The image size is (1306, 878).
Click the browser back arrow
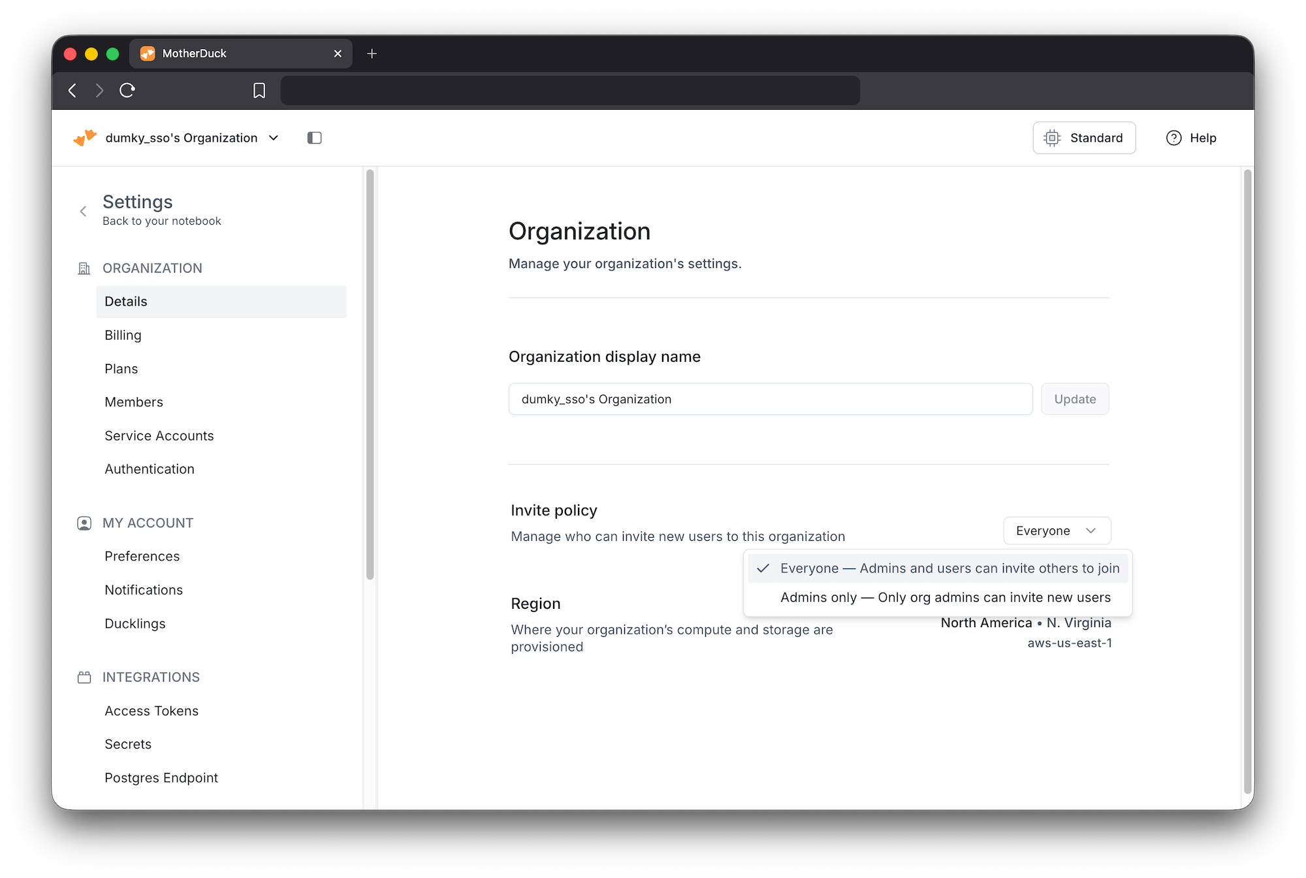click(72, 90)
